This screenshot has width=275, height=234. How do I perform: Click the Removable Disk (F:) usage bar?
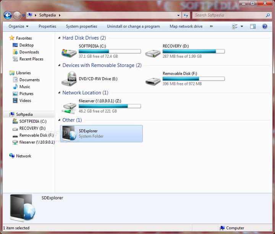193,79
